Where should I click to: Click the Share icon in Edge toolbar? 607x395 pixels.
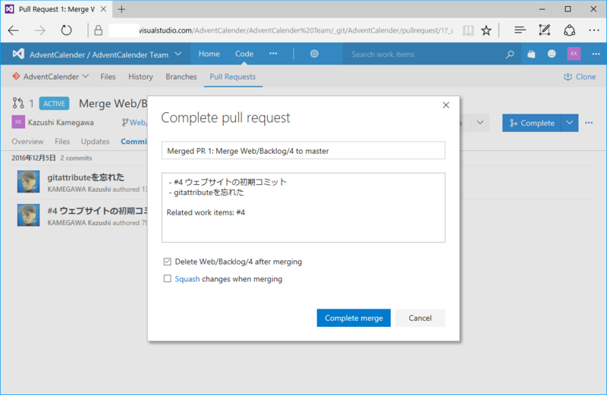coord(569,30)
